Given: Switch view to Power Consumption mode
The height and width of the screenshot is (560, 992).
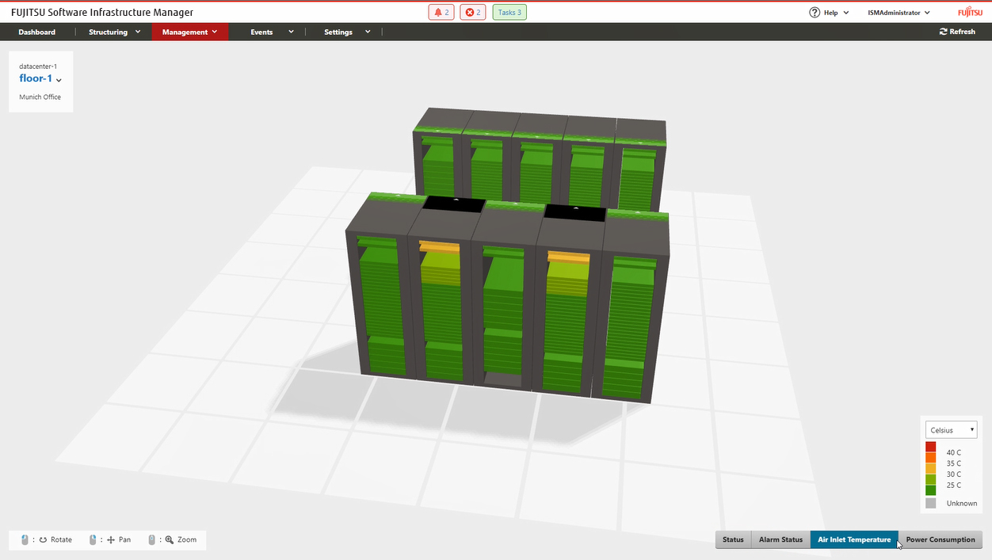Looking at the screenshot, I should click(940, 539).
